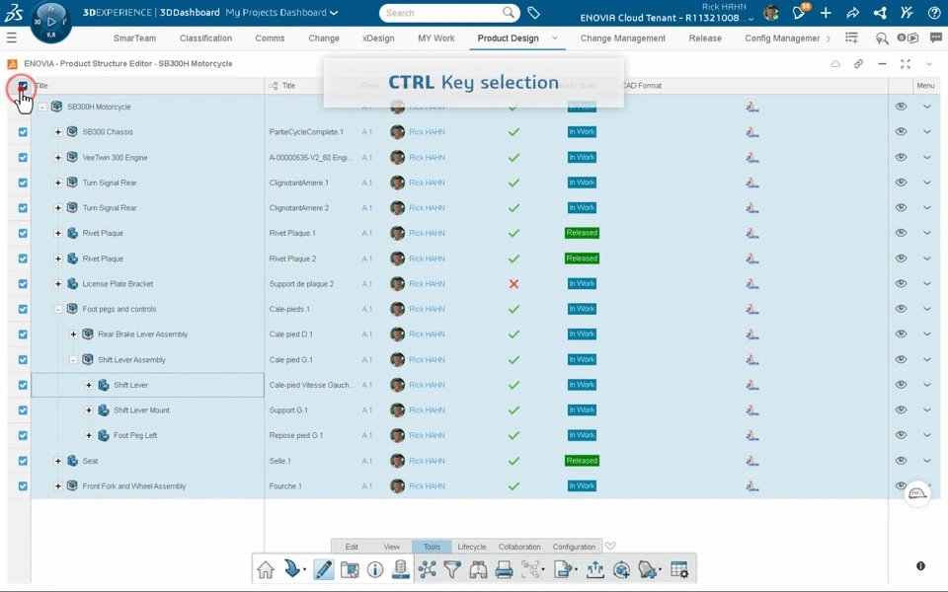Open the xDesign dashboard tab

click(x=378, y=38)
